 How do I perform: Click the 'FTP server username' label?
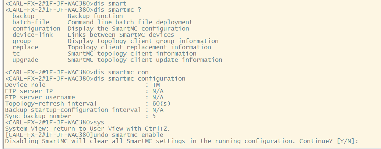[40, 97]
